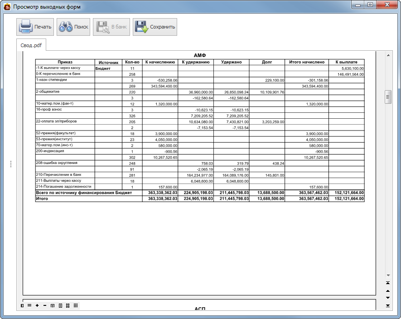Select row 2-общежитие
401x319 pixels.
click(x=200, y=92)
